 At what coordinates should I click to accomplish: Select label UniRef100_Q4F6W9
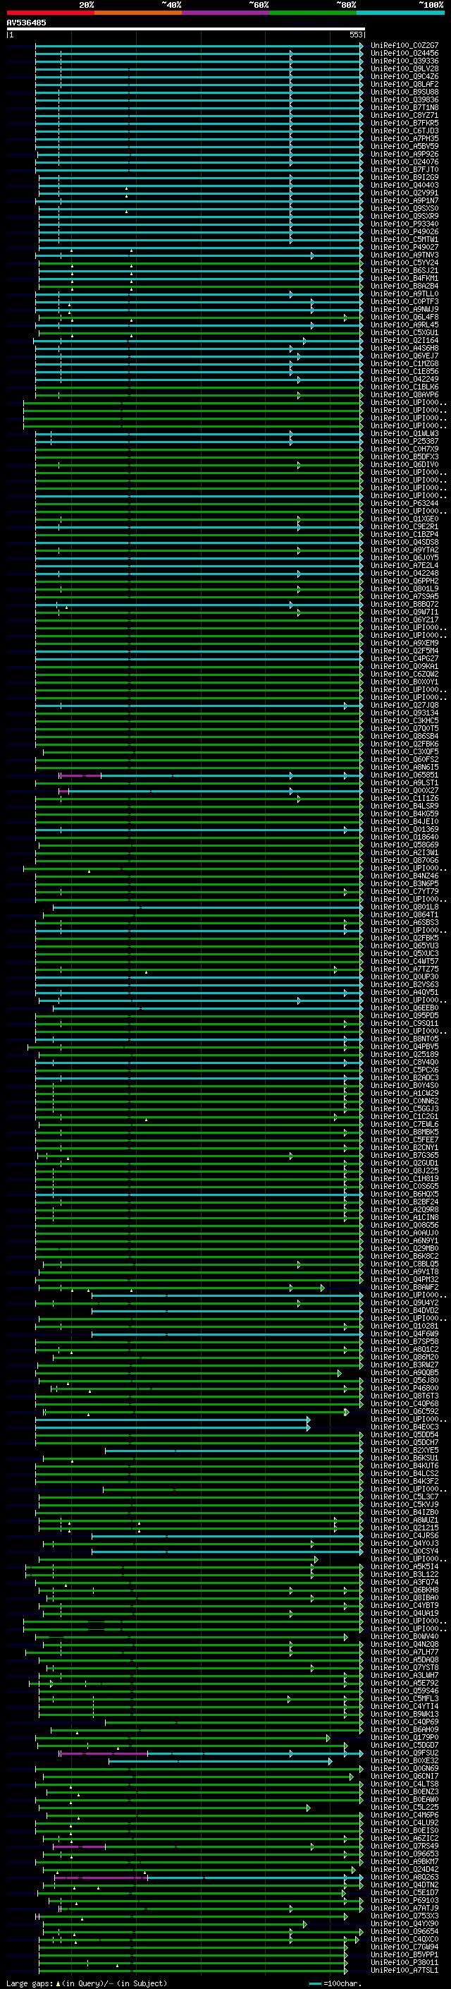click(404, 1334)
